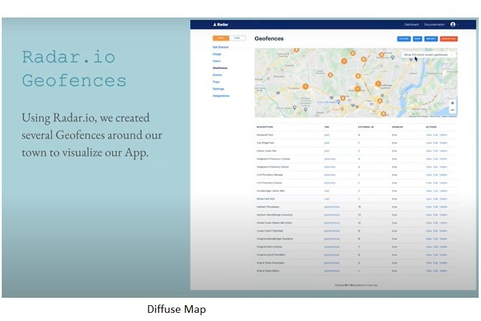
Task: Open Integrations in the sidebar
Action: pyautogui.click(x=221, y=96)
